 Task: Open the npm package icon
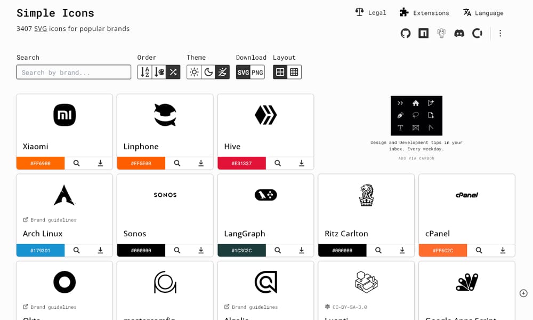point(423,33)
